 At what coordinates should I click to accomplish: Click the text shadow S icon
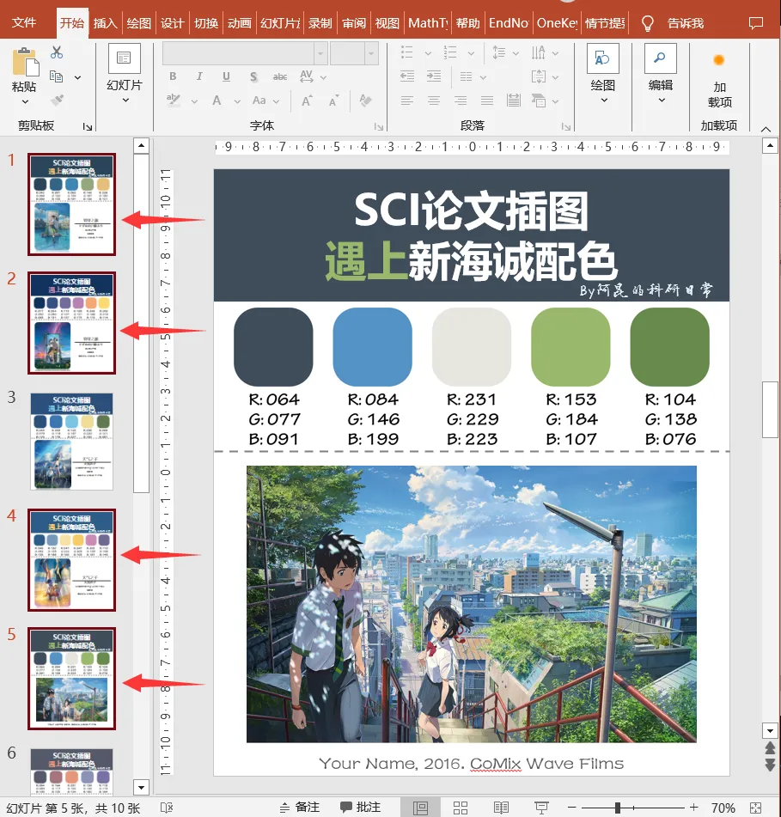pos(253,77)
